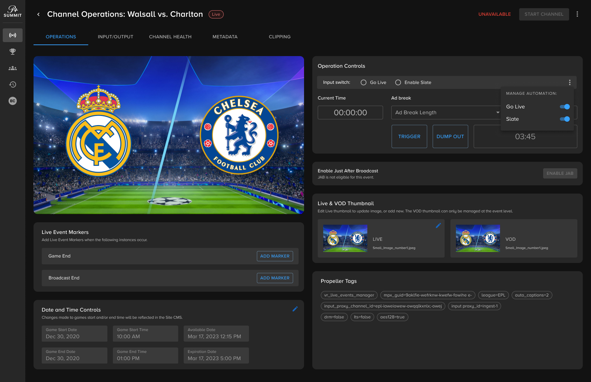Switch to the Operations tab
The image size is (591, 382).
[x=61, y=37]
